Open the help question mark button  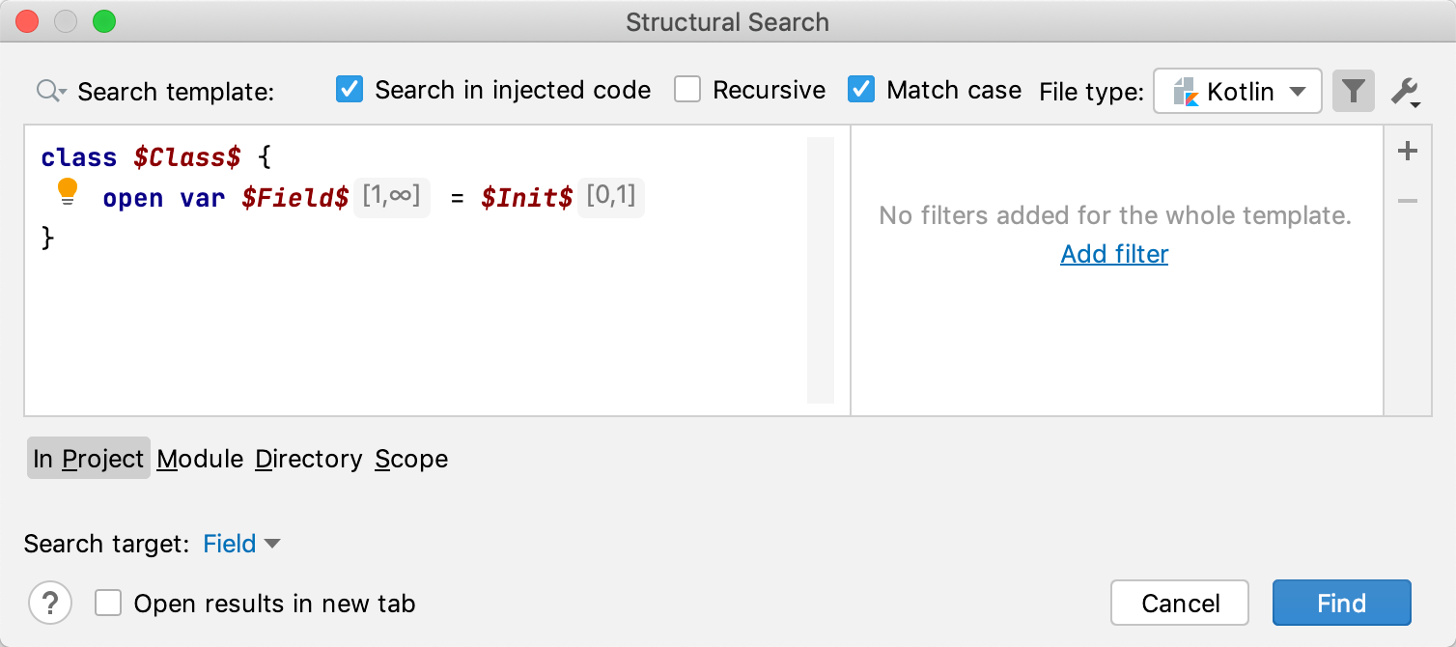[50, 604]
